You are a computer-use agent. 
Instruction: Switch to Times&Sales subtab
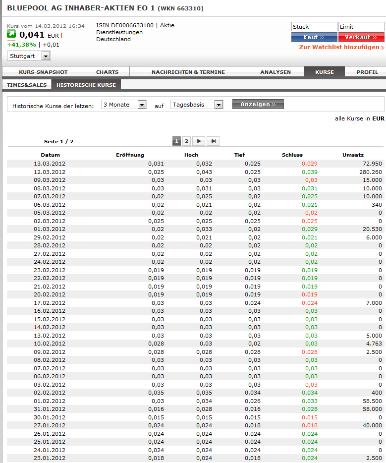pos(27,85)
